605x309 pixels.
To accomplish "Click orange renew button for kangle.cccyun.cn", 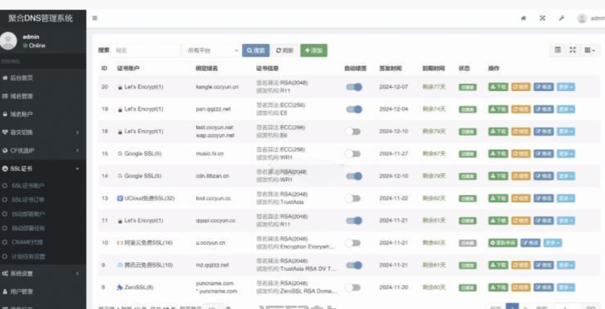I will (x=521, y=87).
